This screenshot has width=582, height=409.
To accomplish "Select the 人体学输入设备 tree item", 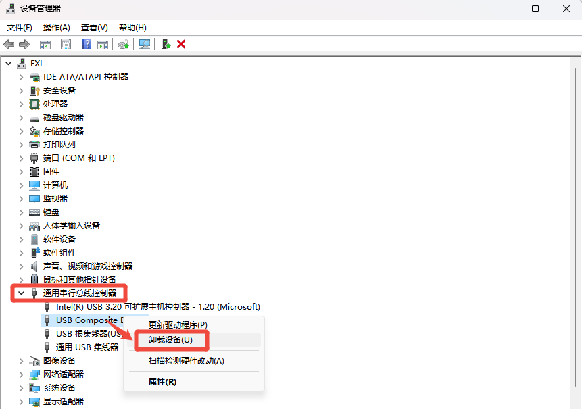I will pyautogui.click(x=71, y=226).
